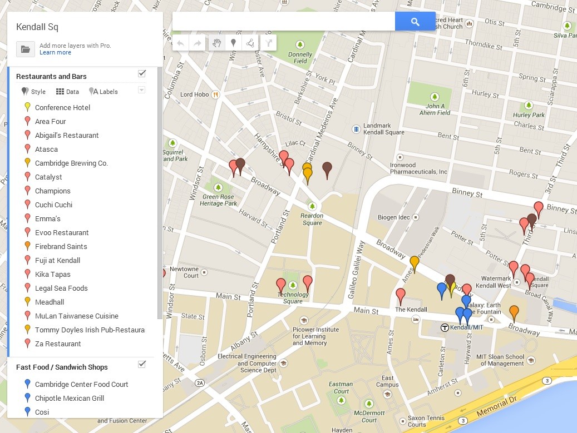
Task: Click the redo arrow in toolbar
Action: pyautogui.click(x=198, y=43)
